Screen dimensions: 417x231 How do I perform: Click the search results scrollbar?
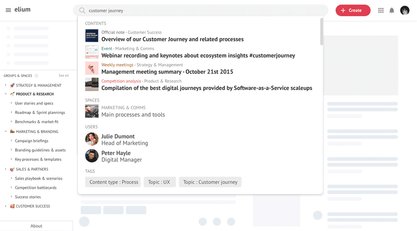coord(322,31)
